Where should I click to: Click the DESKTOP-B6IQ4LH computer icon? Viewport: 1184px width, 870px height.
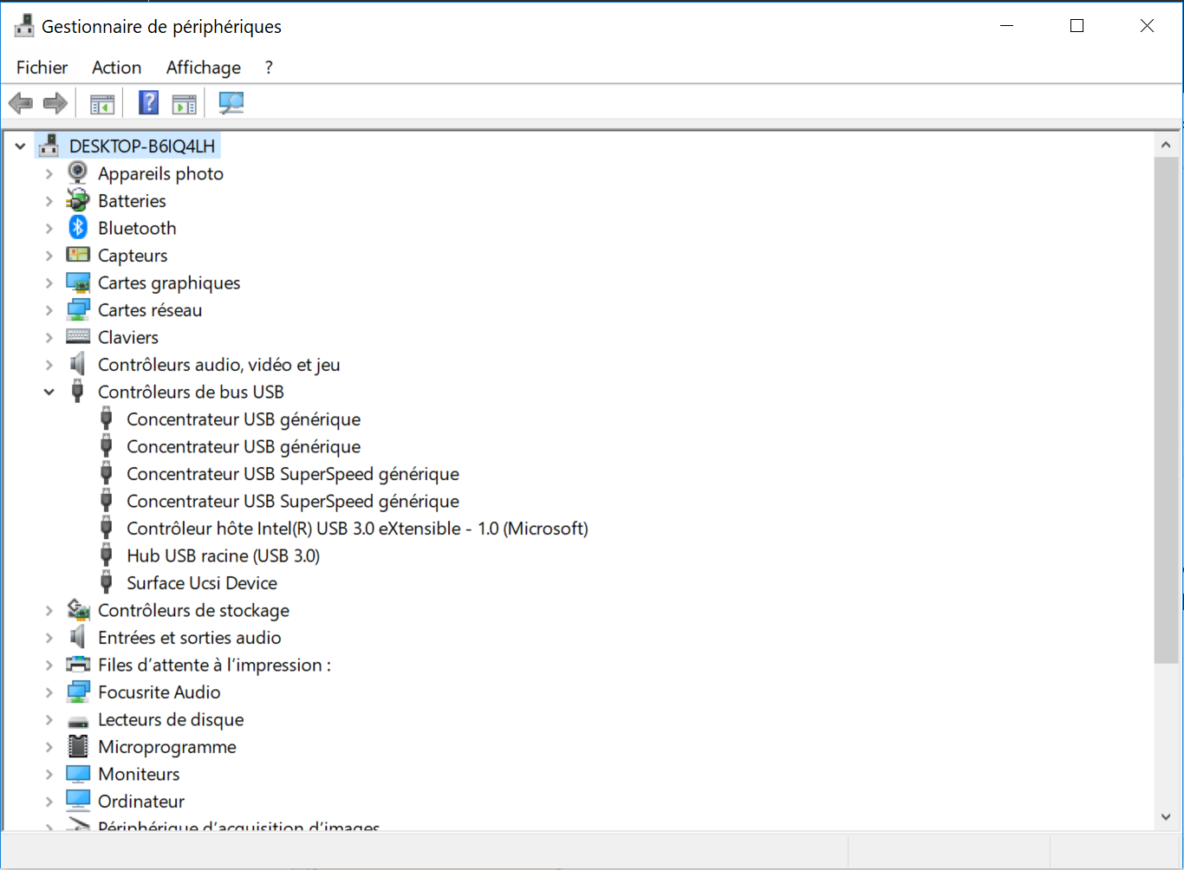point(49,146)
